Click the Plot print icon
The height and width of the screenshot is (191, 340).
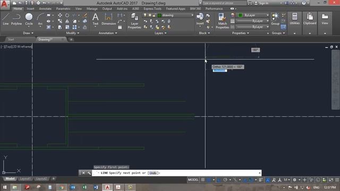pyautogui.click(x=38, y=3)
